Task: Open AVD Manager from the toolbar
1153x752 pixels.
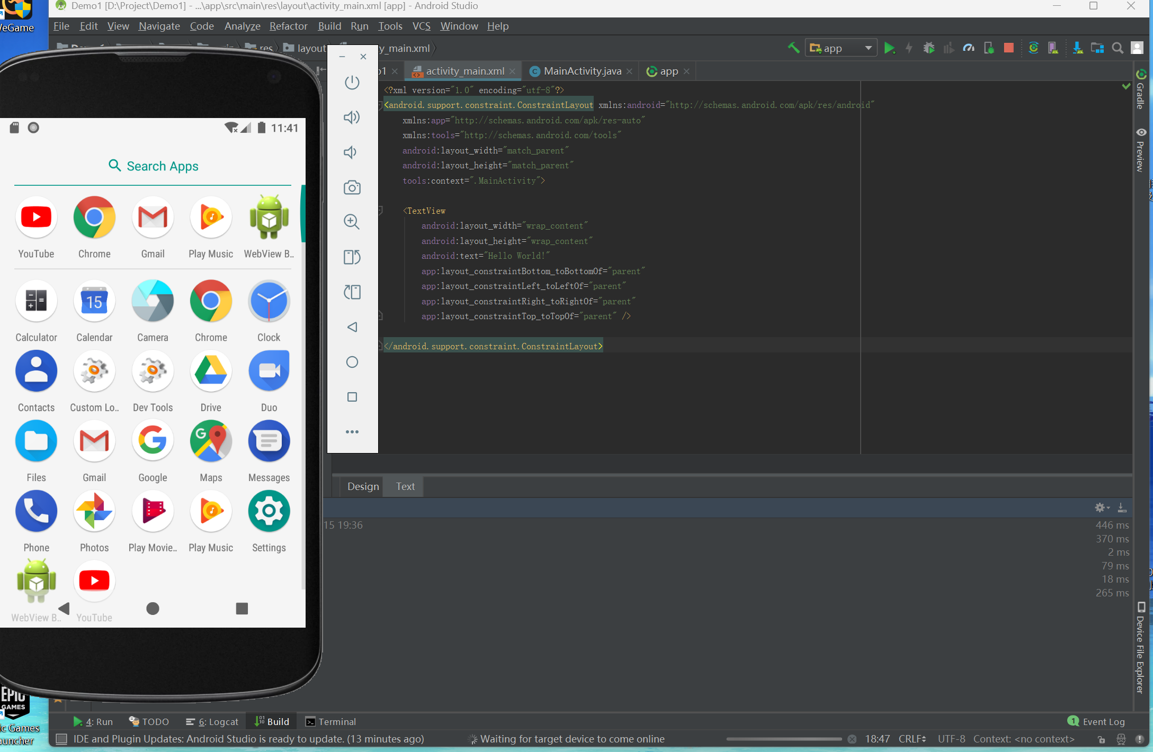Action: tap(1053, 48)
